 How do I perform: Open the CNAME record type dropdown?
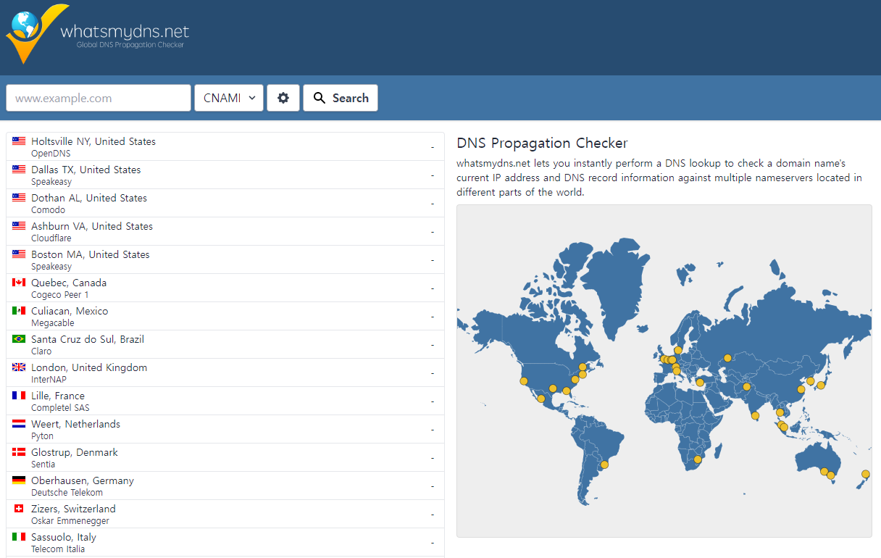coord(228,98)
